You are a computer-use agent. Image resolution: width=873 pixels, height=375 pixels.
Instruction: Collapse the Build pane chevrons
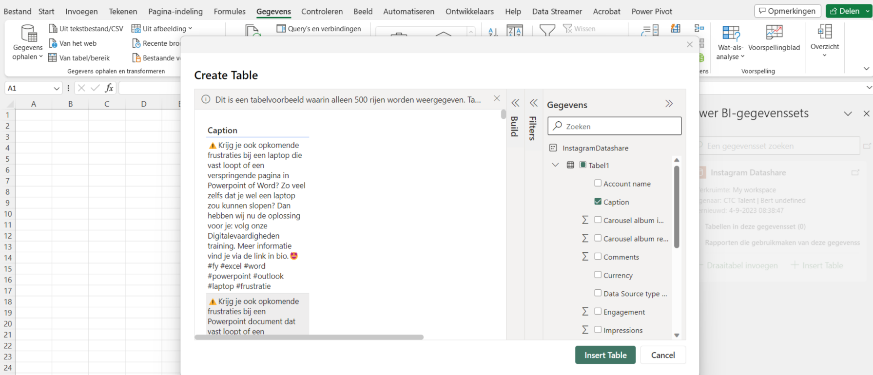tap(515, 103)
